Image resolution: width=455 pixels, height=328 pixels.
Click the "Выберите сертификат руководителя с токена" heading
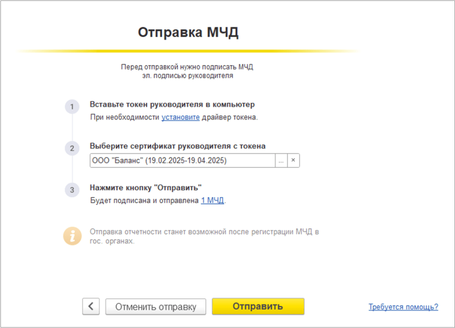tap(178, 146)
